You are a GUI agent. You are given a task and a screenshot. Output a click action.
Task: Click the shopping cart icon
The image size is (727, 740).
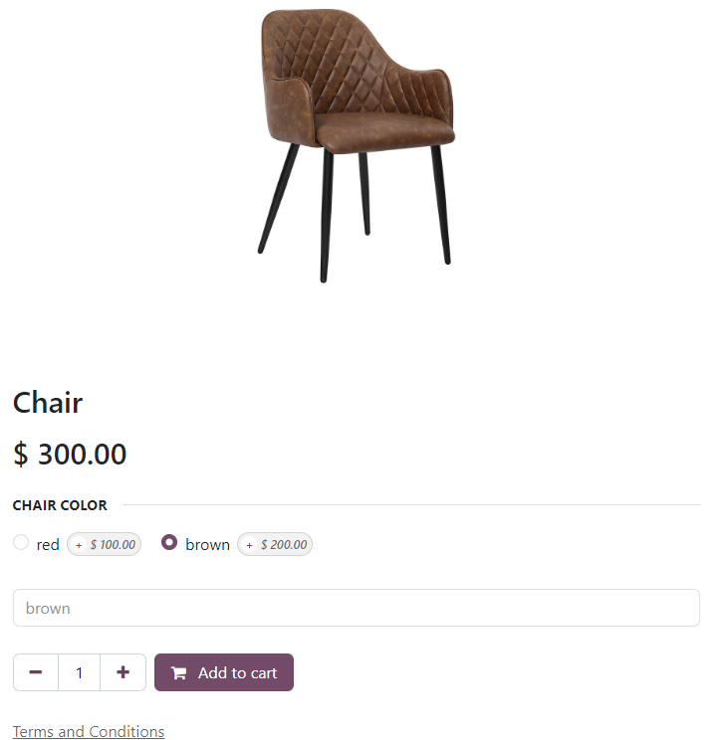[x=178, y=673]
